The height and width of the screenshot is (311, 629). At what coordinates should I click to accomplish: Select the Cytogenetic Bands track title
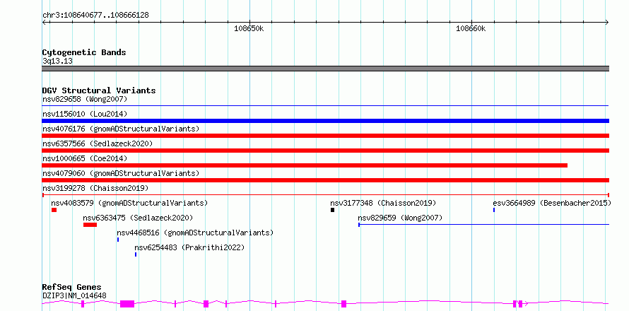84,52
